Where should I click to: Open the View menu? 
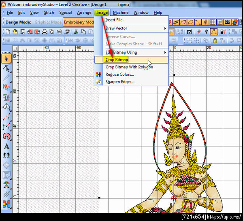pyautogui.click(x=34, y=13)
